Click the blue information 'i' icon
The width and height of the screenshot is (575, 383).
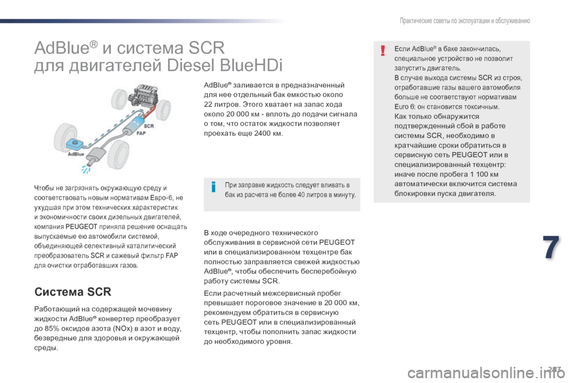click(x=213, y=187)
